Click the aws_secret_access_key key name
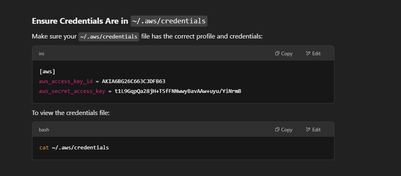The image size is (401, 176). tap(72, 91)
